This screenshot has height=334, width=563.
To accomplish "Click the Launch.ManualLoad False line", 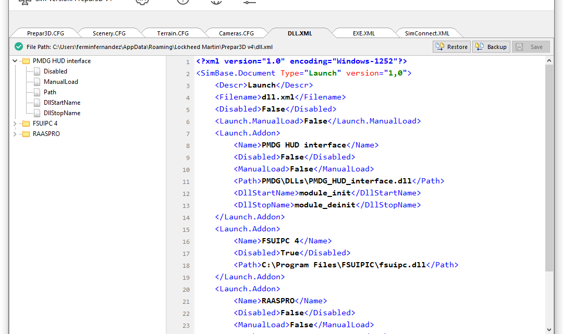I will coord(318,121).
